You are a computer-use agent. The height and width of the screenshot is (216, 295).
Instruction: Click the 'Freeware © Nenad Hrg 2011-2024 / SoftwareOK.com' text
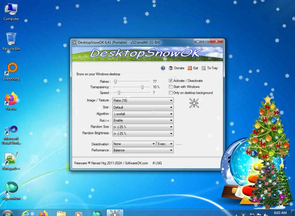pos(111,163)
